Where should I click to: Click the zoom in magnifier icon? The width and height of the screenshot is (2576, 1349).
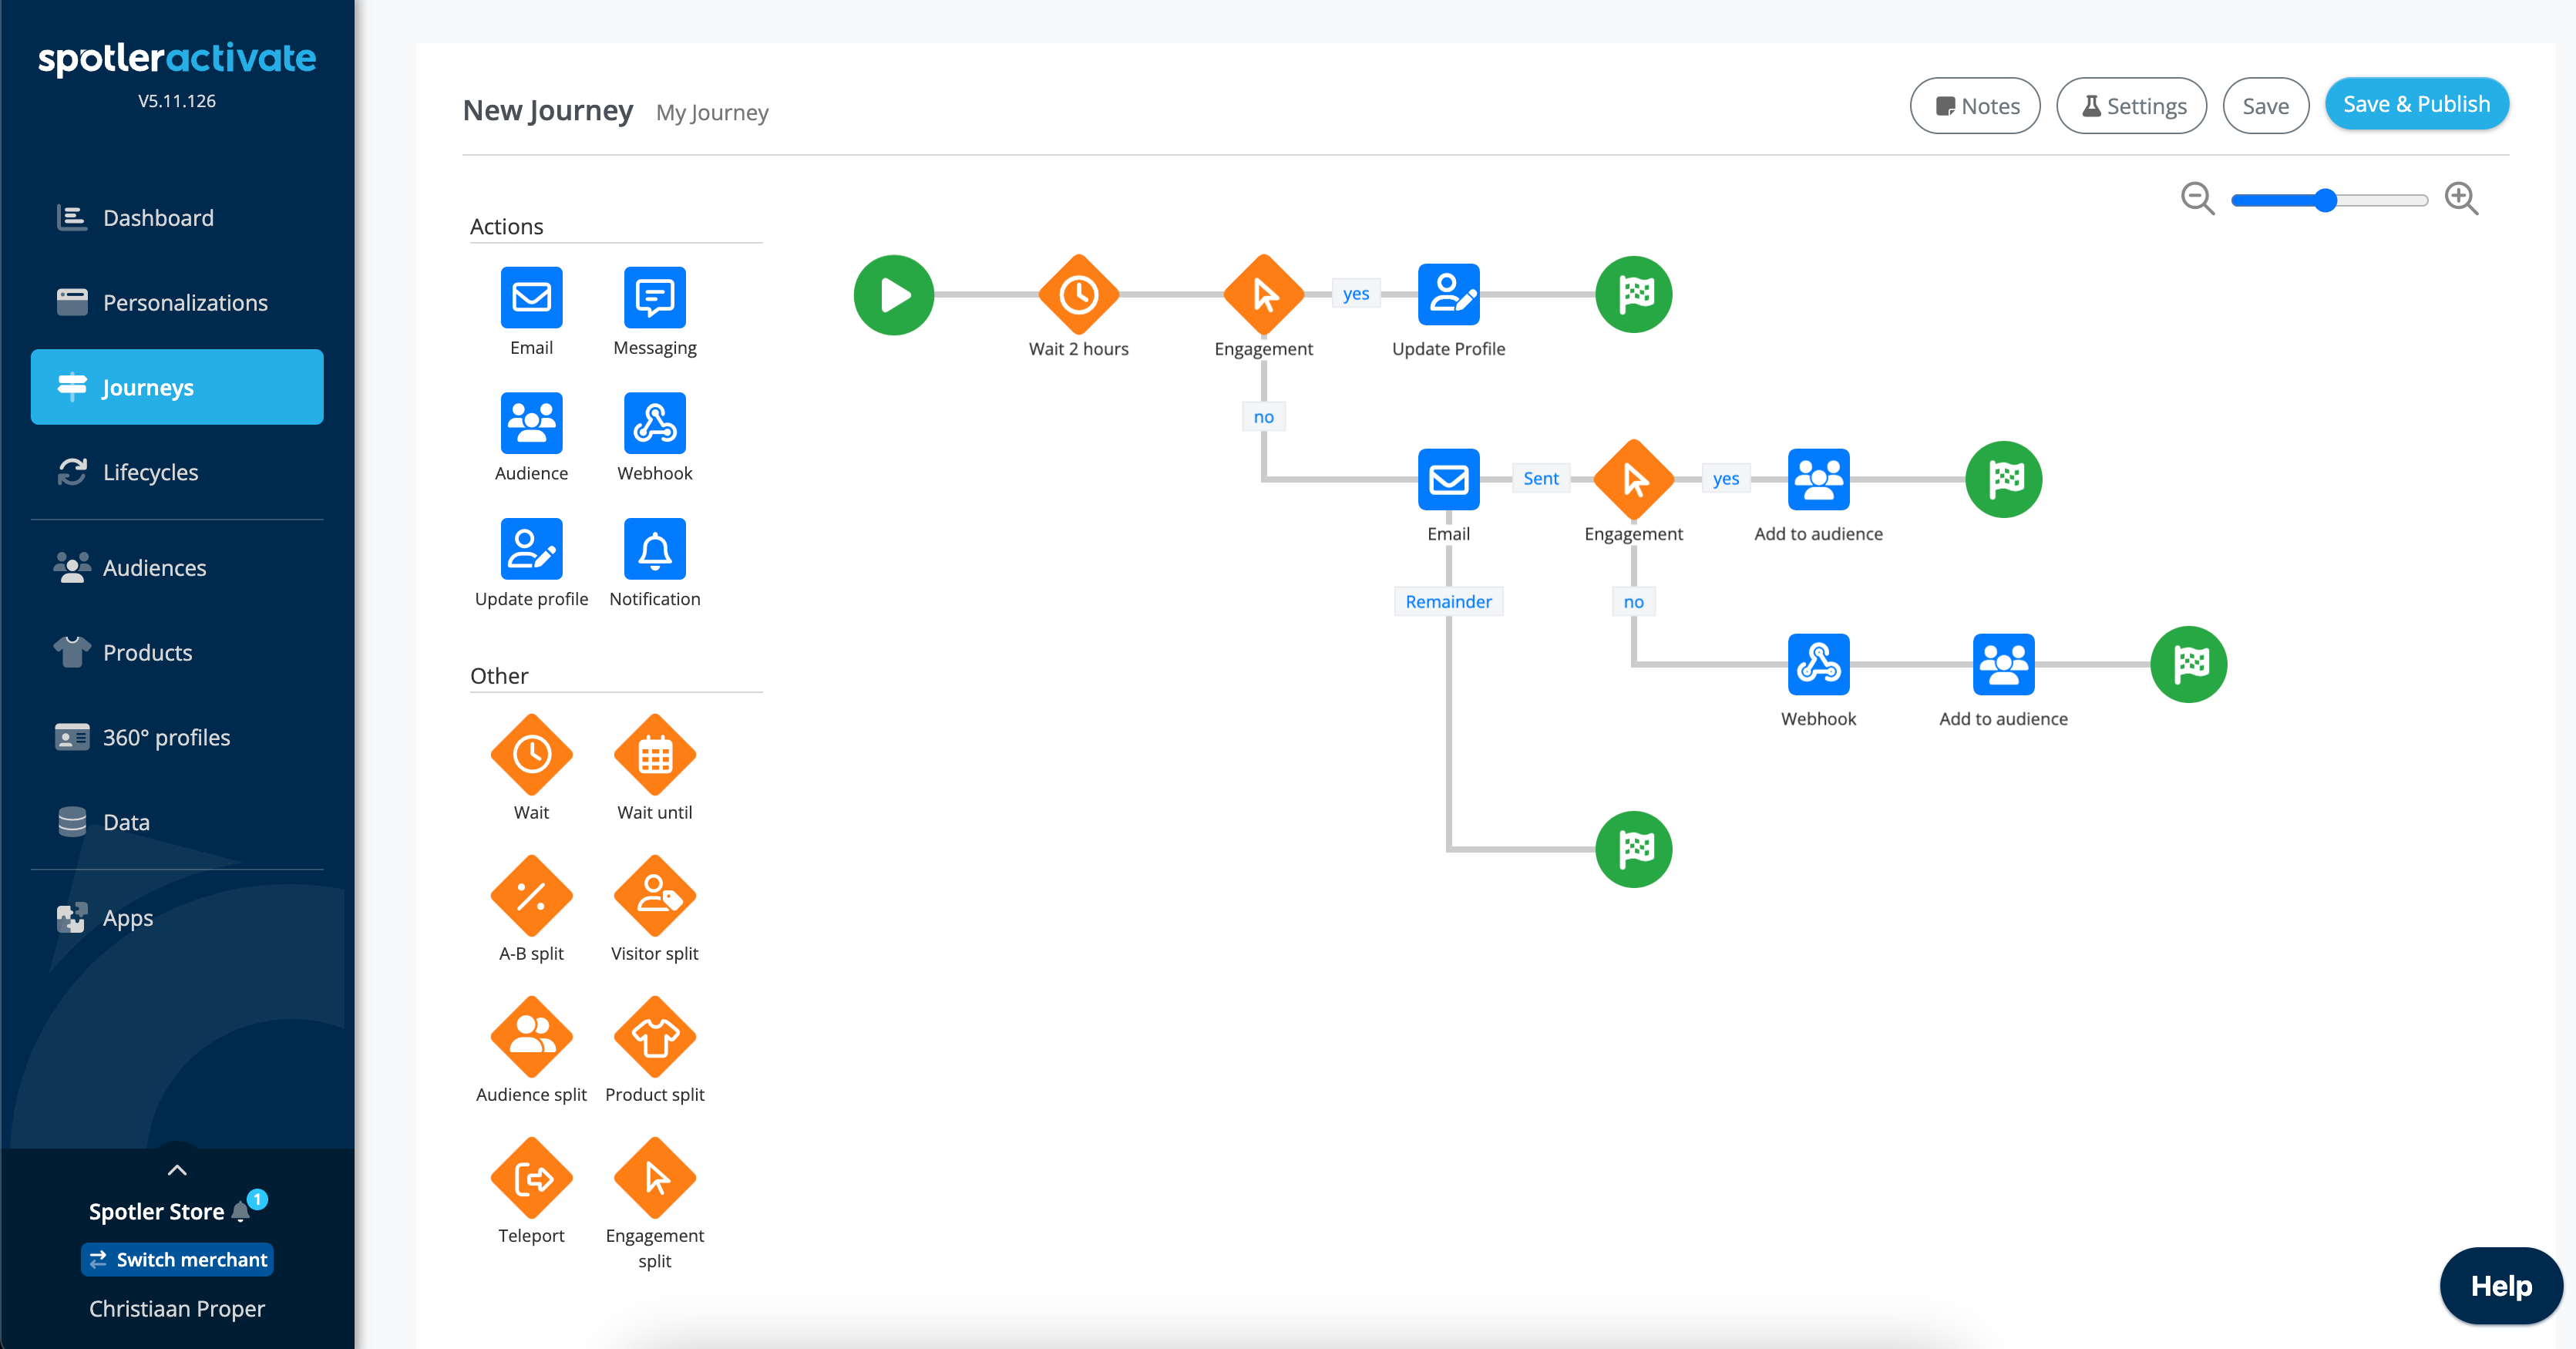click(x=2461, y=199)
